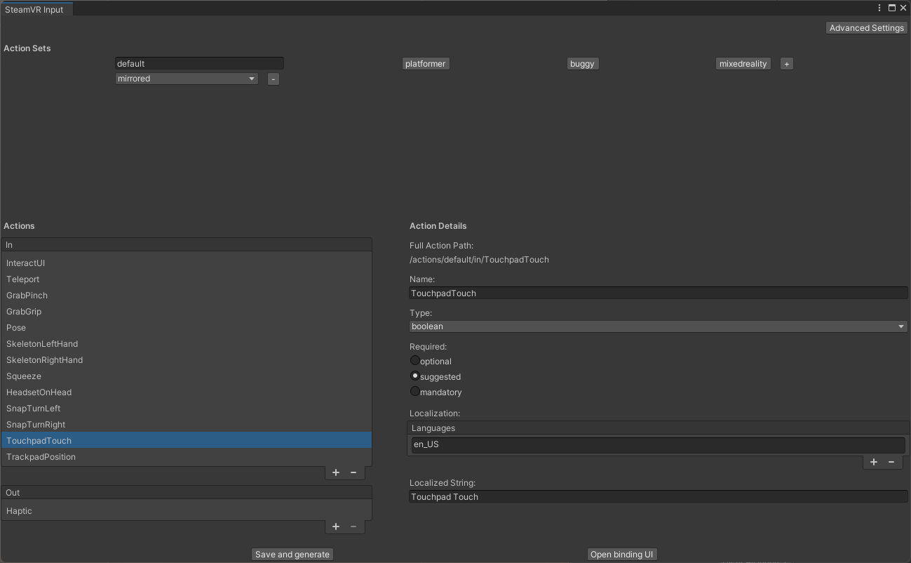Image resolution: width=911 pixels, height=563 pixels.
Task: Select the mixedreality action set
Action: tap(743, 64)
